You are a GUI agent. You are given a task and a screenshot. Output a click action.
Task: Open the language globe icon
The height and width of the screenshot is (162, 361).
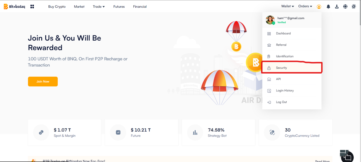coord(345,7)
